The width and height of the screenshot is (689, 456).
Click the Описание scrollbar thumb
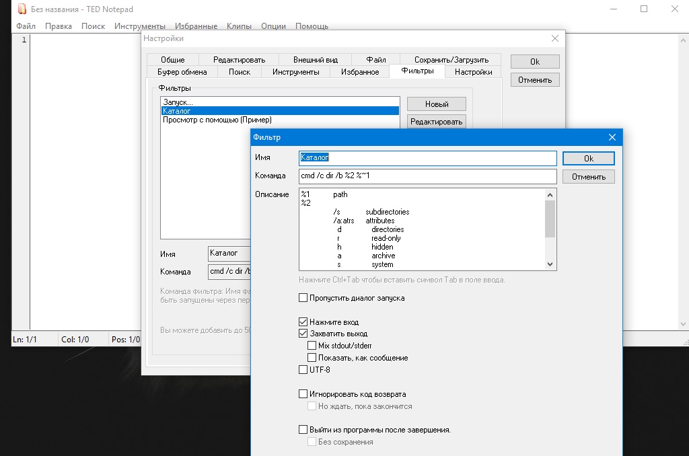point(550,219)
